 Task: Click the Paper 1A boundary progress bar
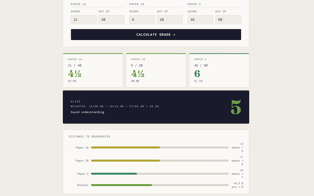160,148
